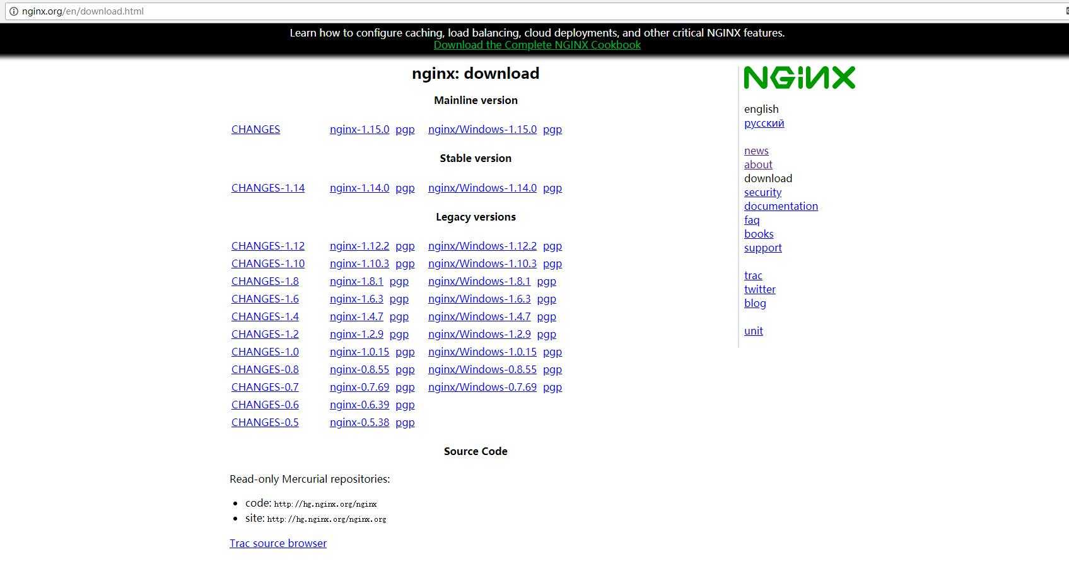Download nginx/Windows-1.12.2
The height and width of the screenshot is (564, 1069).
(482, 246)
